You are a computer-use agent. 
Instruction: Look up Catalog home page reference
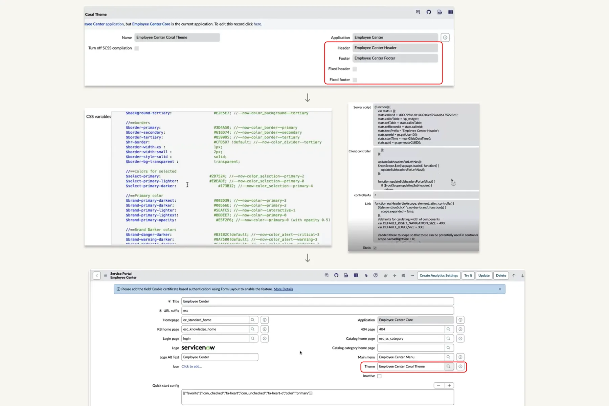pos(449,338)
